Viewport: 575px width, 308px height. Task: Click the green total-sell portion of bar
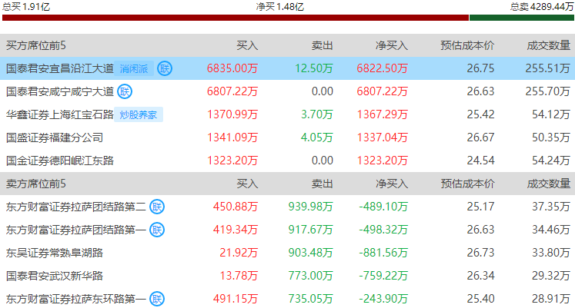[521, 18]
